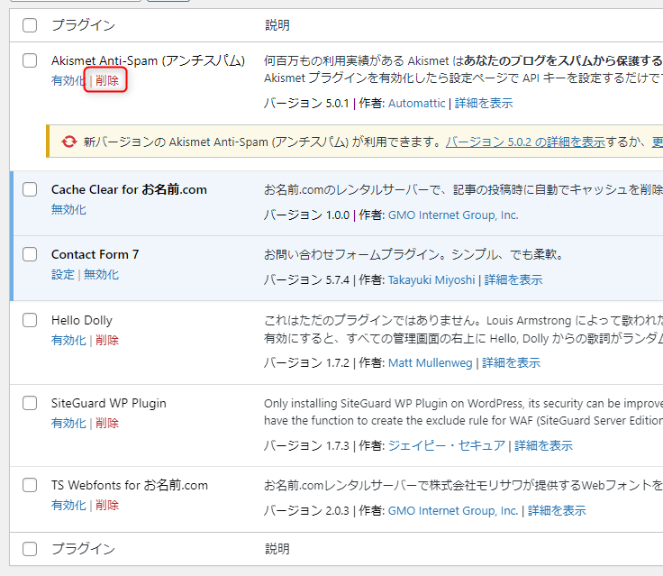Screen dimensions: 663x576
Task: Click the Cache Clear for お名前.com plugin name
Action: click(x=129, y=189)
